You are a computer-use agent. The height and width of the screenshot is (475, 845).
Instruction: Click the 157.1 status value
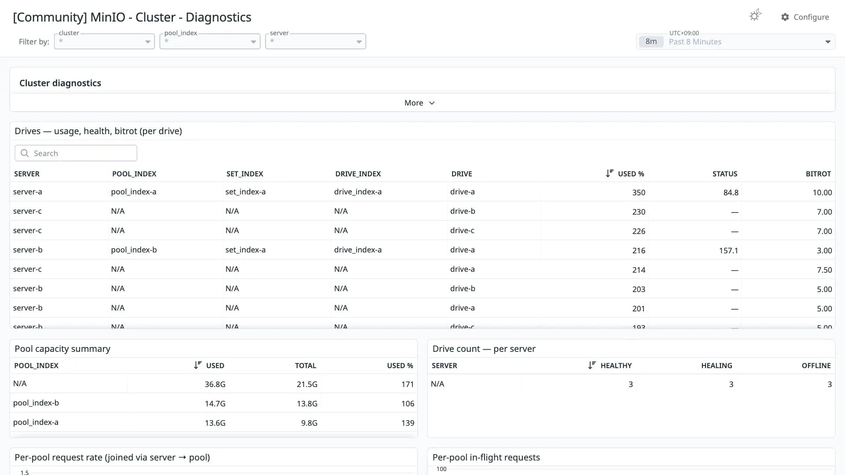point(728,251)
